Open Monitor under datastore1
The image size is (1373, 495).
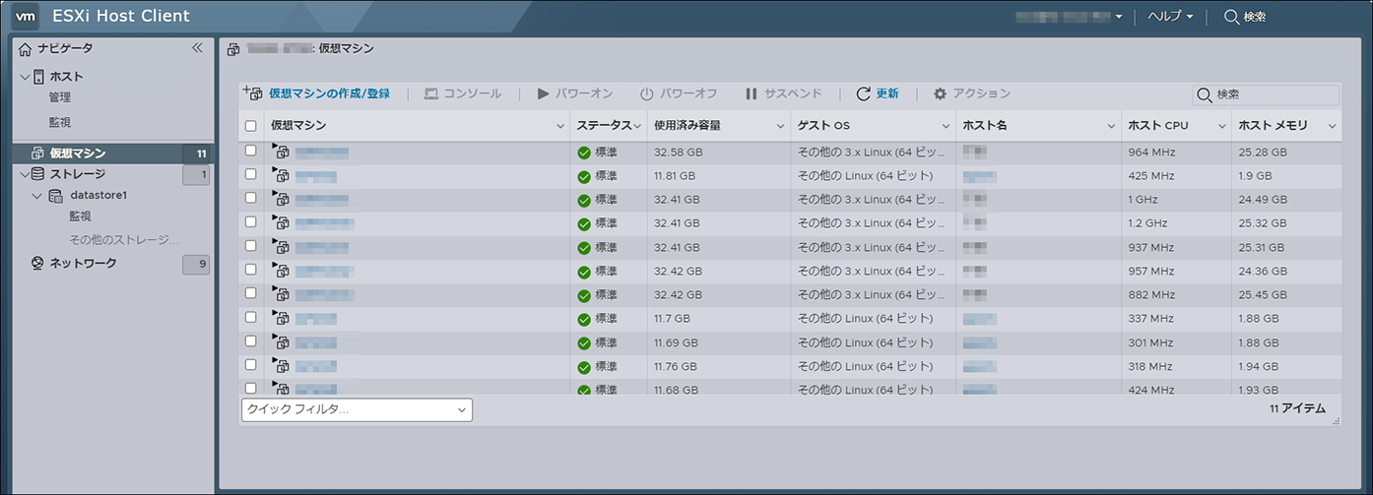coord(80,217)
